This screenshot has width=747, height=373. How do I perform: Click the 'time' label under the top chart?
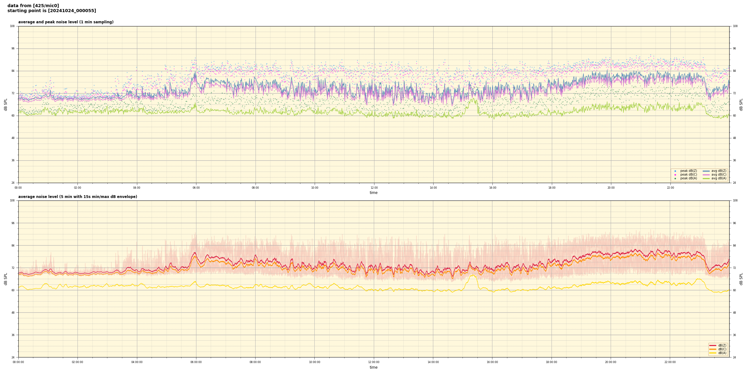click(x=374, y=193)
